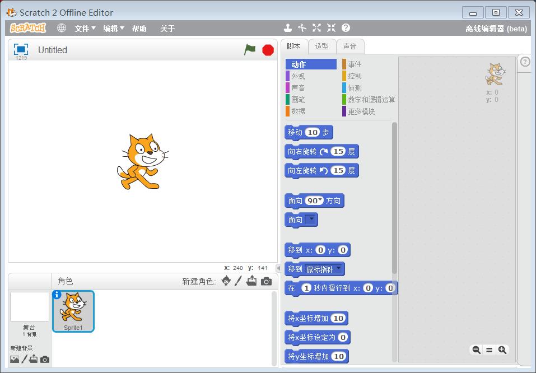Click the 15 field in 向右旋转 block
This screenshot has height=373, width=536.
338,151
